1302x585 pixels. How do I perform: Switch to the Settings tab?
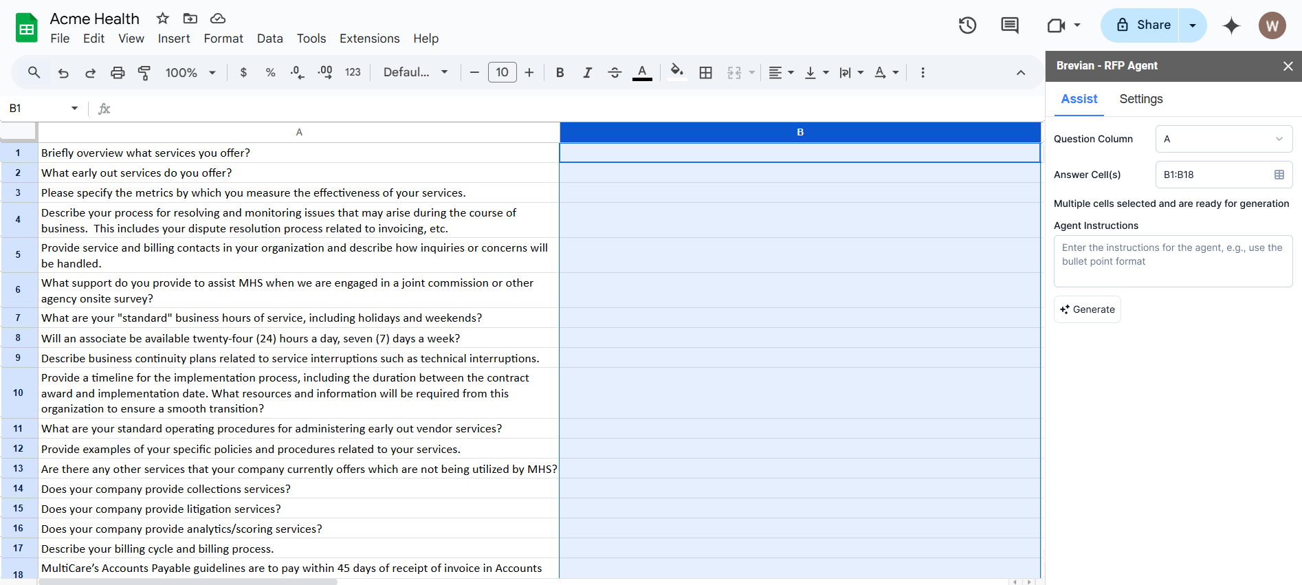coord(1141,99)
